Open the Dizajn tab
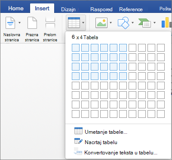172x160 pixels. [68, 9]
